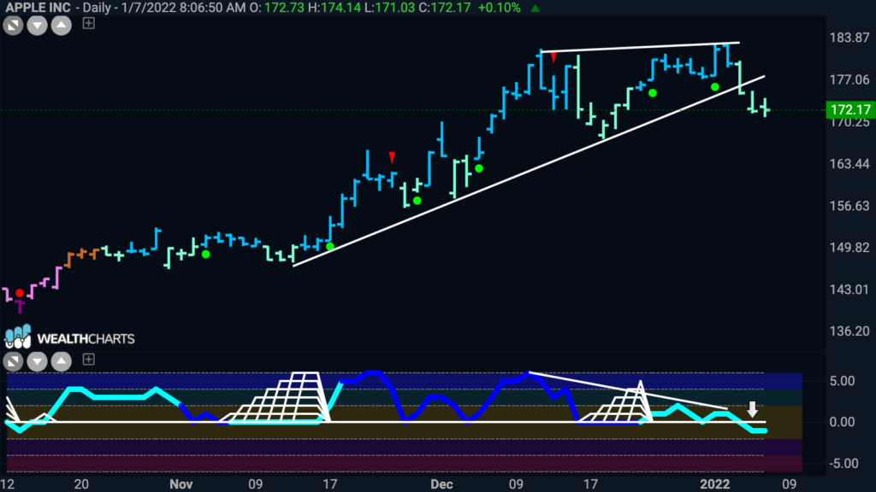Click the open value O: 172.73
The image size is (876, 492).
pos(277,8)
